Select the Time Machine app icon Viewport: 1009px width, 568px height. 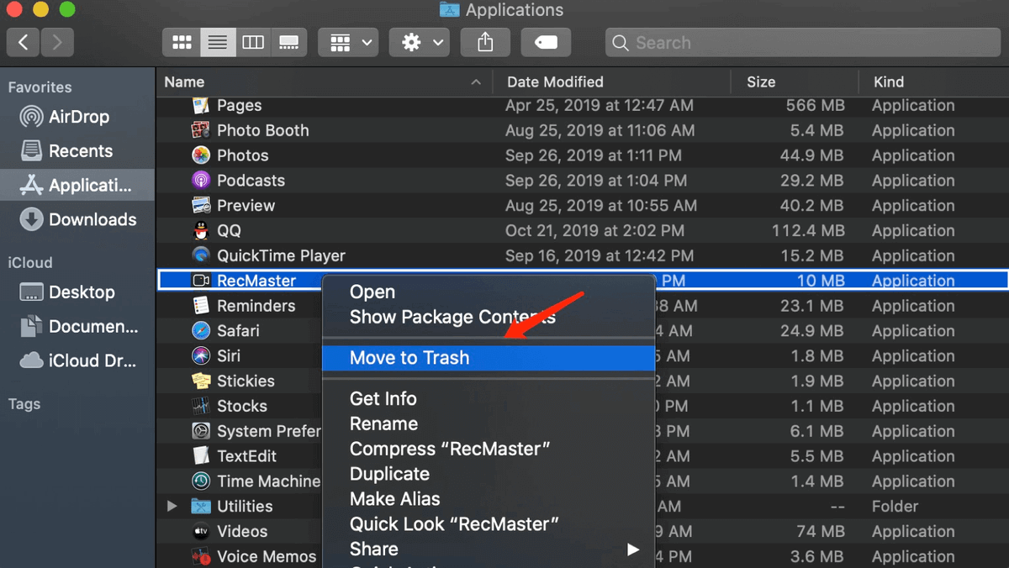pyautogui.click(x=200, y=481)
